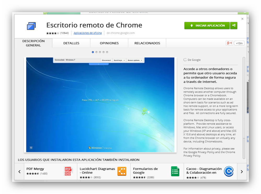Open the OPINIONES tab

109,43
